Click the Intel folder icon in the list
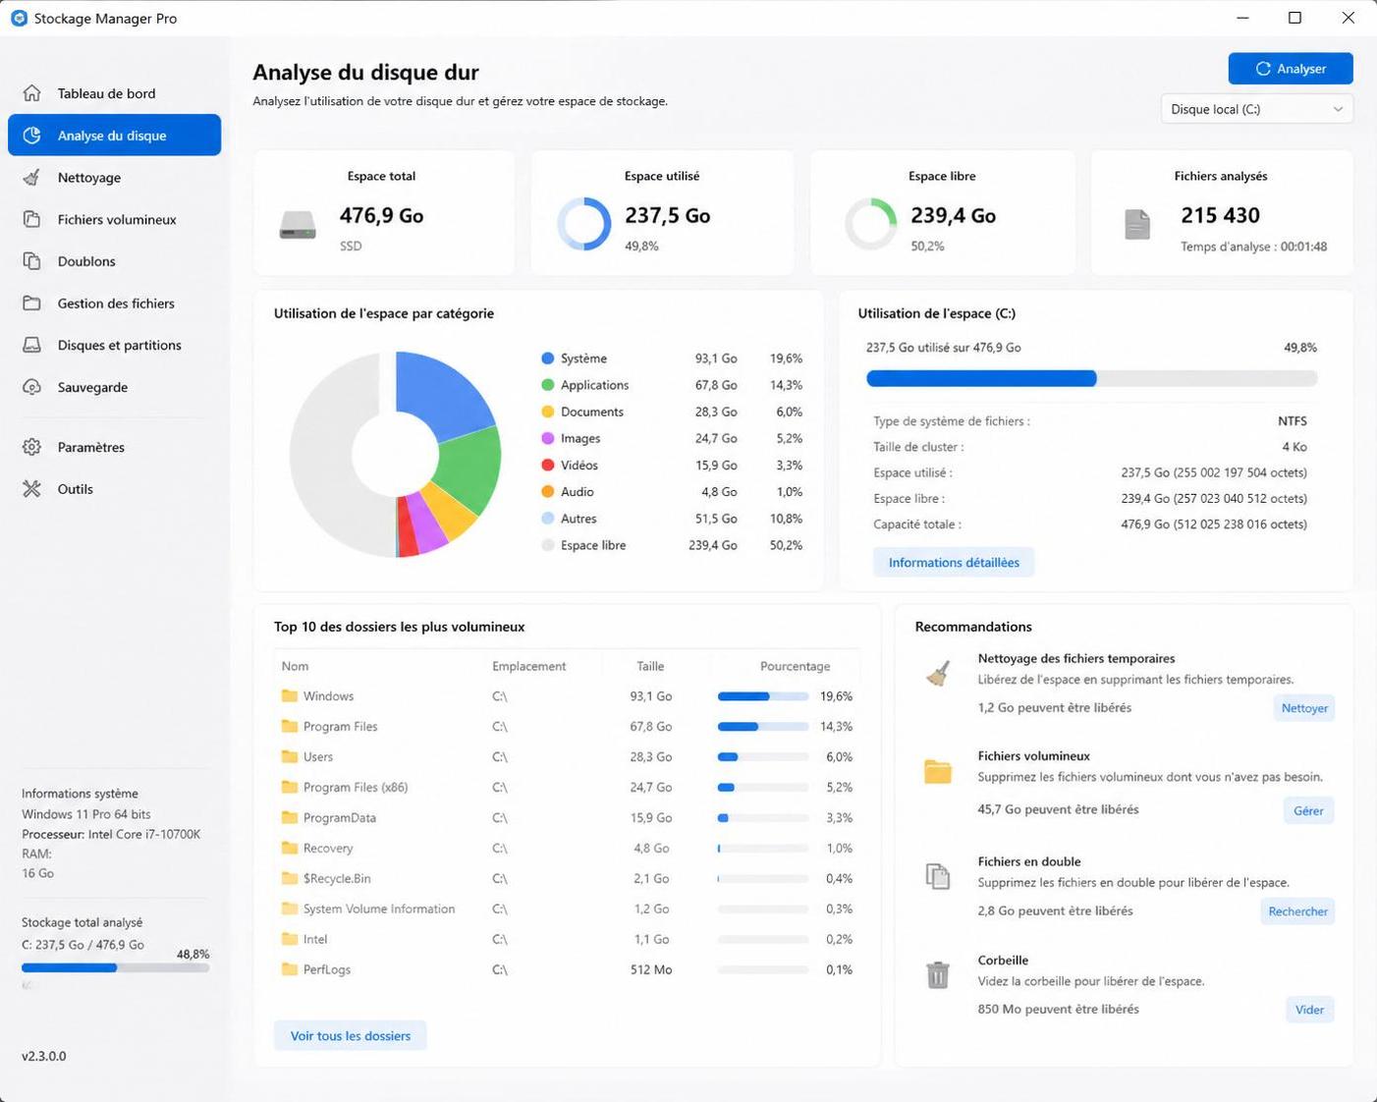 tap(290, 940)
